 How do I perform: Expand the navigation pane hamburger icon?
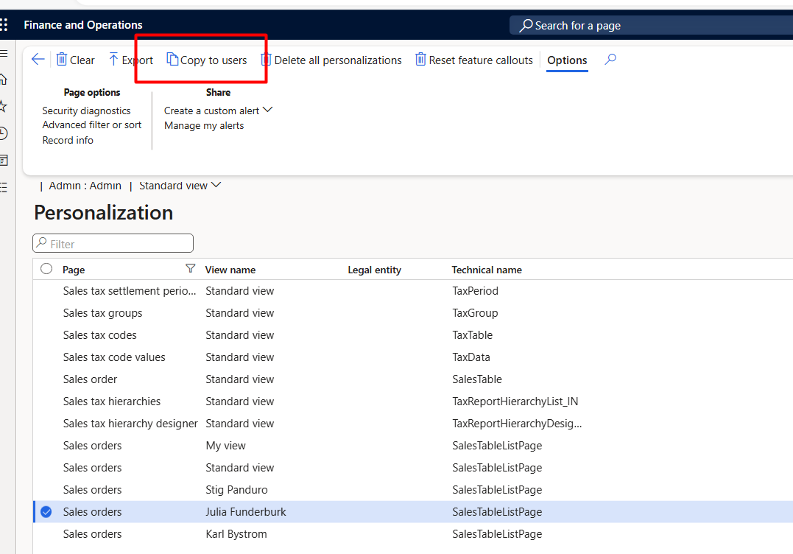4,53
